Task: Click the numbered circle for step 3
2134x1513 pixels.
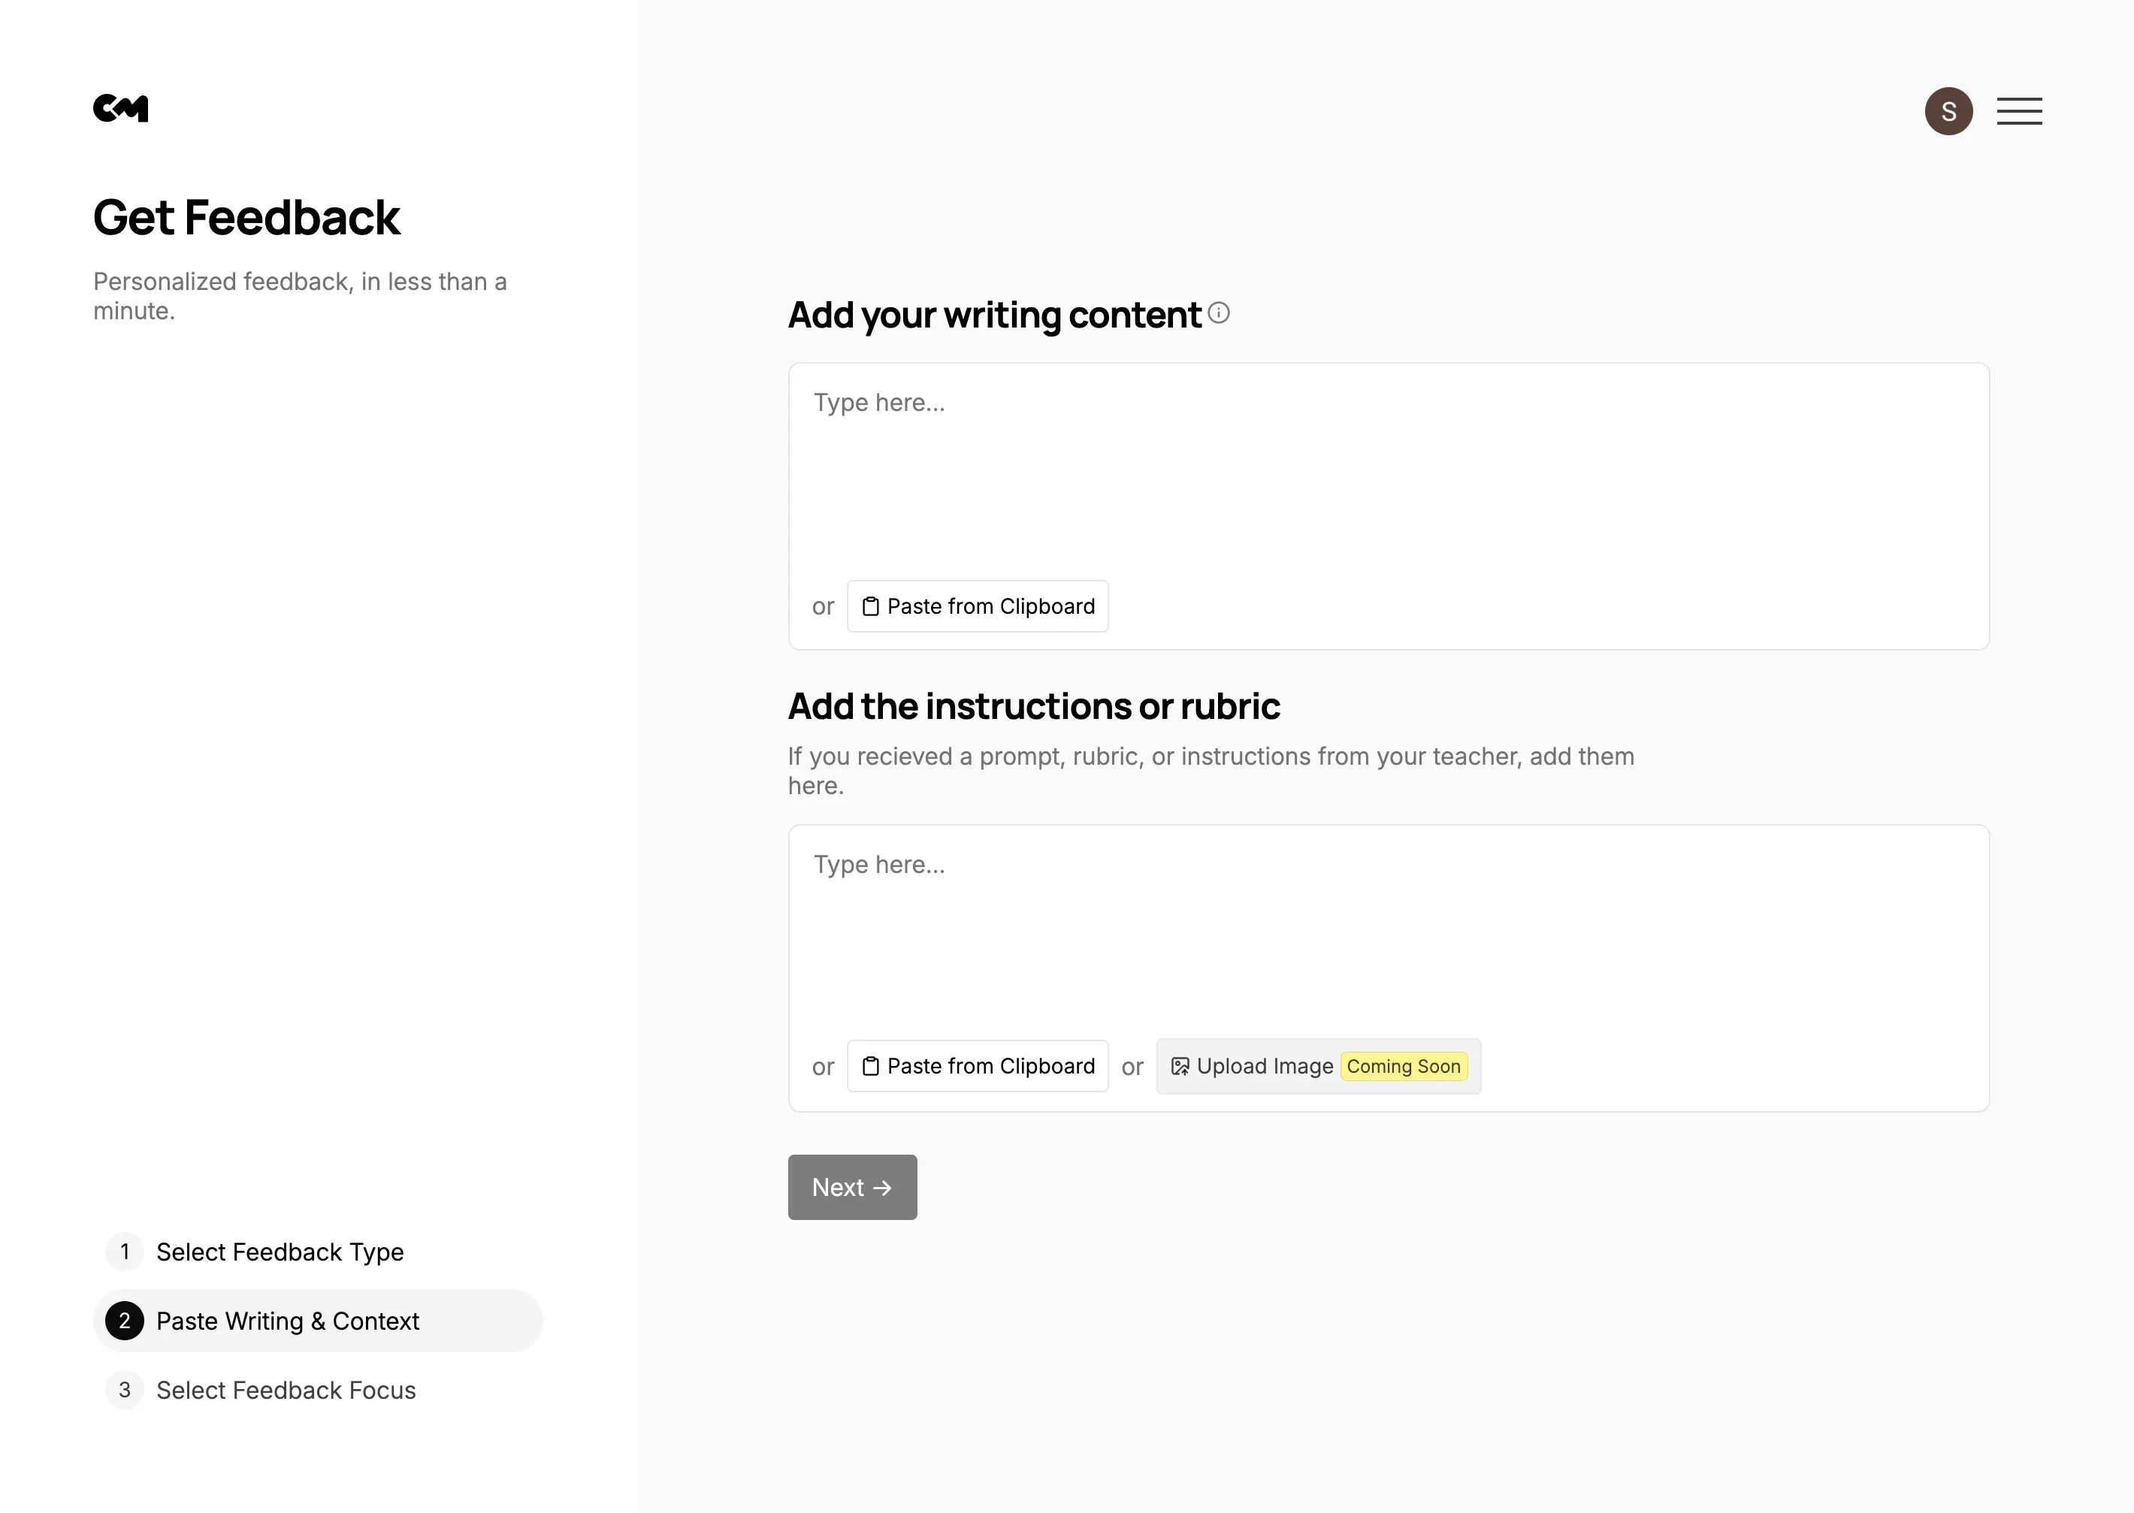Action: (x=124, y=1389)
